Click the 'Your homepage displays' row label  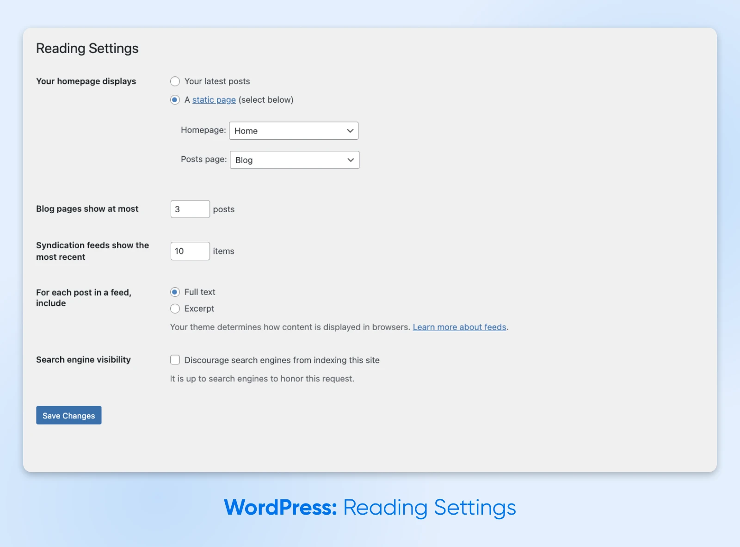[86, 81]
